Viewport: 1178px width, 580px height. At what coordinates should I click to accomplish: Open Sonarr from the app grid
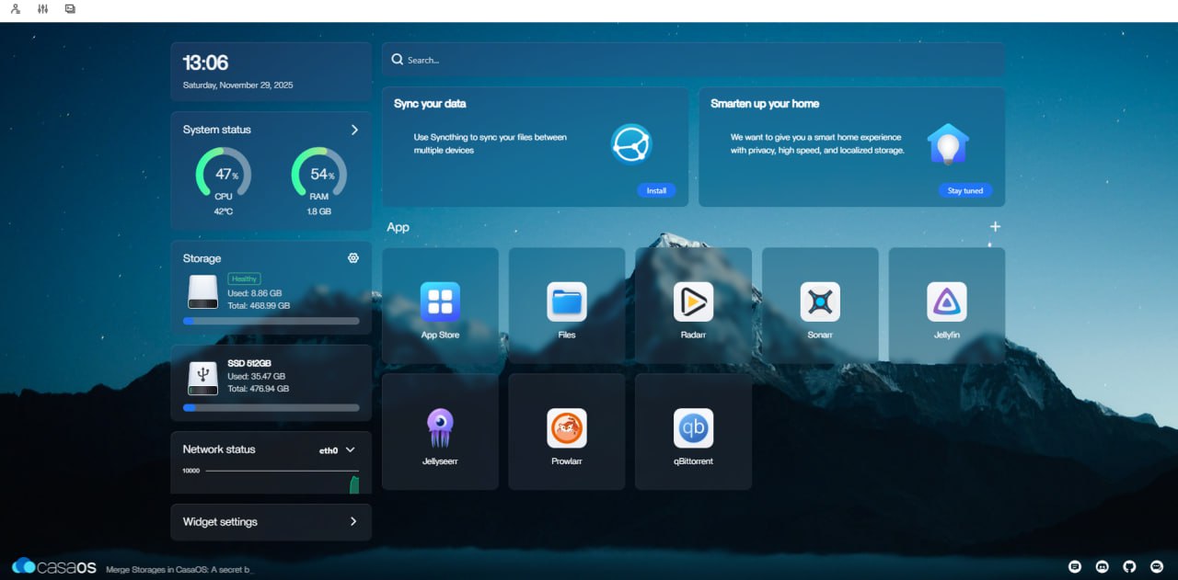coord(819,303)
